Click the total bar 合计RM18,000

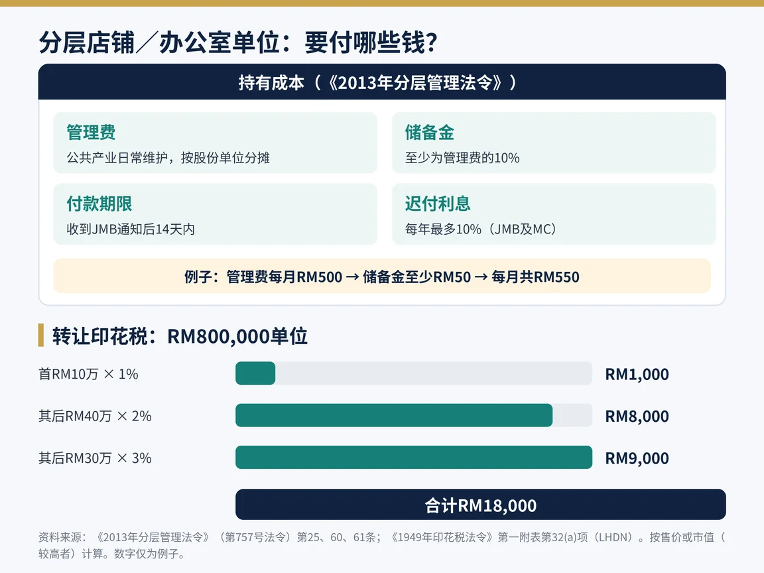pyautogui.click(x=480, y=505)
